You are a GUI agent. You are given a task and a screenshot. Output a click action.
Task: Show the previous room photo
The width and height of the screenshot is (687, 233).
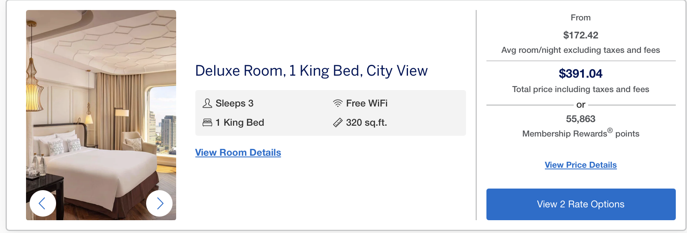point(42,203)
